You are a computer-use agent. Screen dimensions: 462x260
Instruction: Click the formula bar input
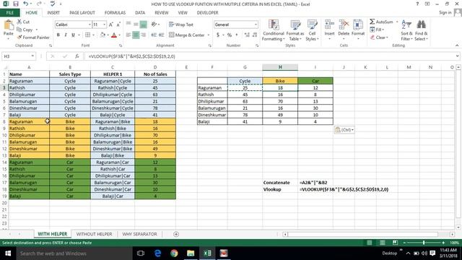point(269,56)
